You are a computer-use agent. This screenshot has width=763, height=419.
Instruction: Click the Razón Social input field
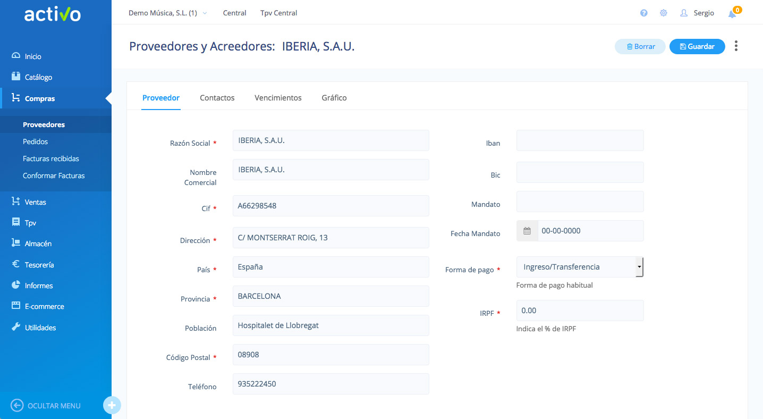(x=330, y=140)
